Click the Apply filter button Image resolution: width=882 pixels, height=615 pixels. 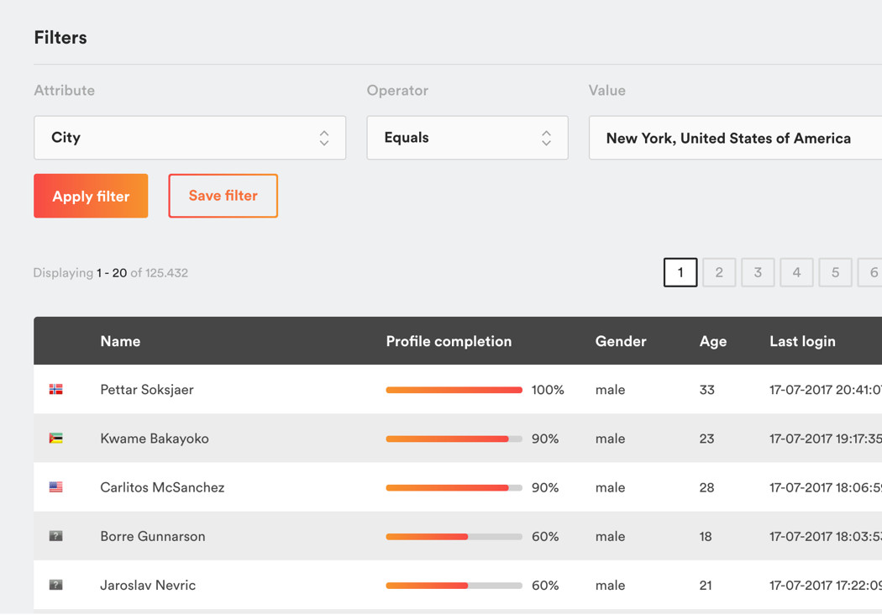point(91,196)
